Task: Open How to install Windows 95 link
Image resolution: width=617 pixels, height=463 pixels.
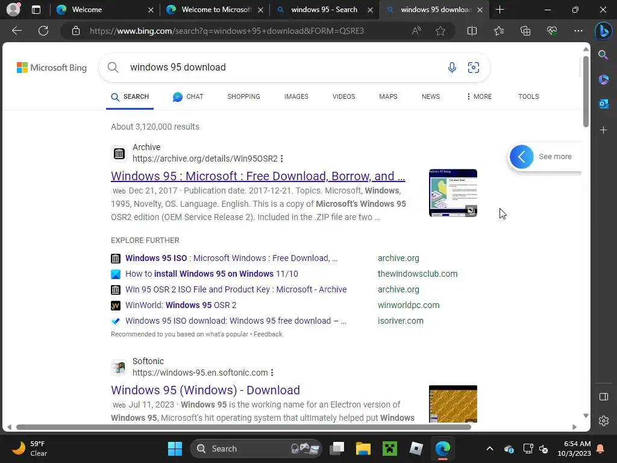Action: click(x=211, y=274)
